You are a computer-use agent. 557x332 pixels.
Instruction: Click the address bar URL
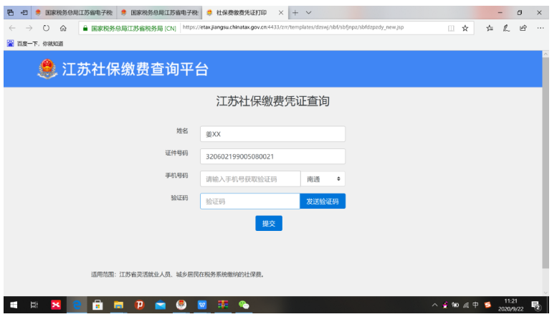coord(293,27)
